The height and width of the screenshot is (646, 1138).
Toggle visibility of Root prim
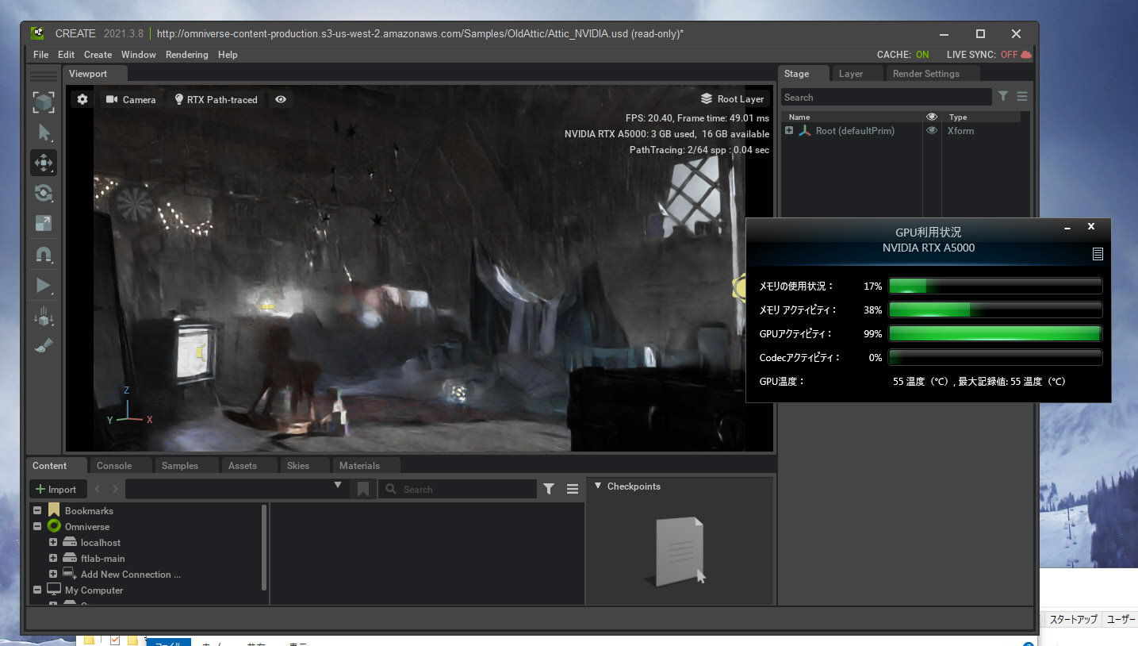(x=932, y=130)
